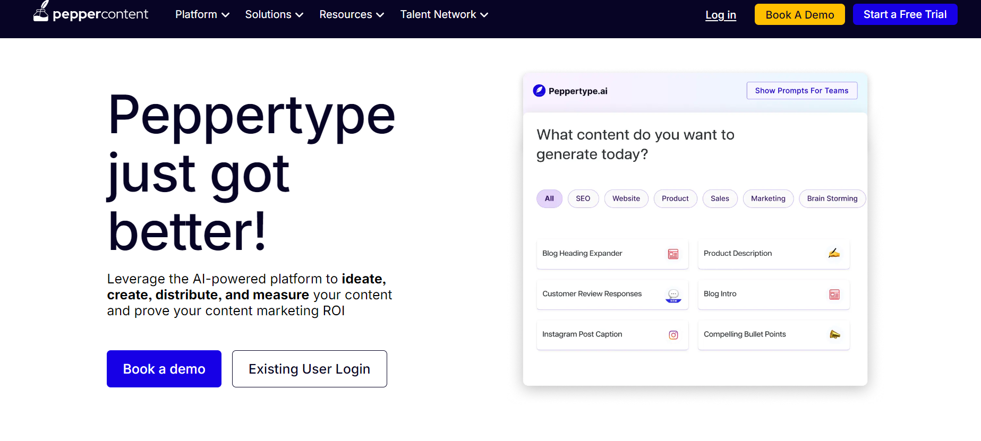This screenshot has width=981, height=441.
Task: Click the Blog Heading Expander newspaper icon
Action: tap(673, 254)
